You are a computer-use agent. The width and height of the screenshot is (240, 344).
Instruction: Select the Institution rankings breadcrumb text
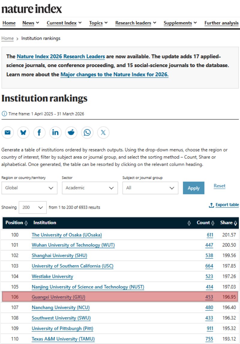[x=41, y=38]
